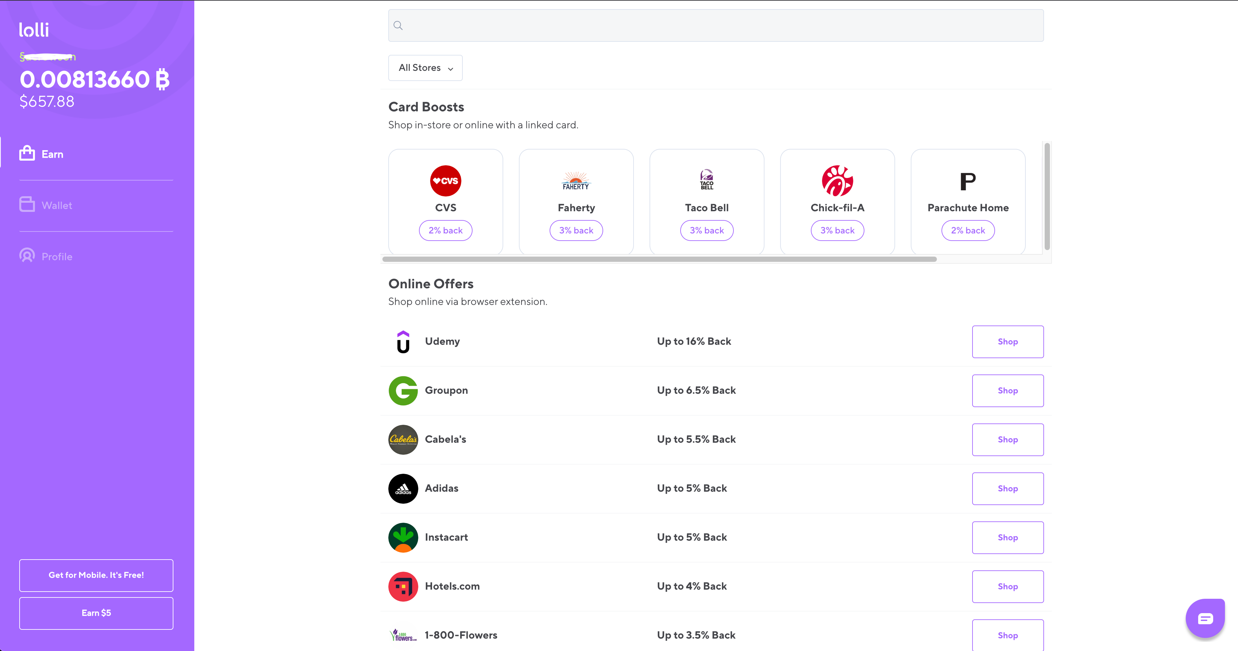Click the Parachute Home card name

click(x=968, y=208)
